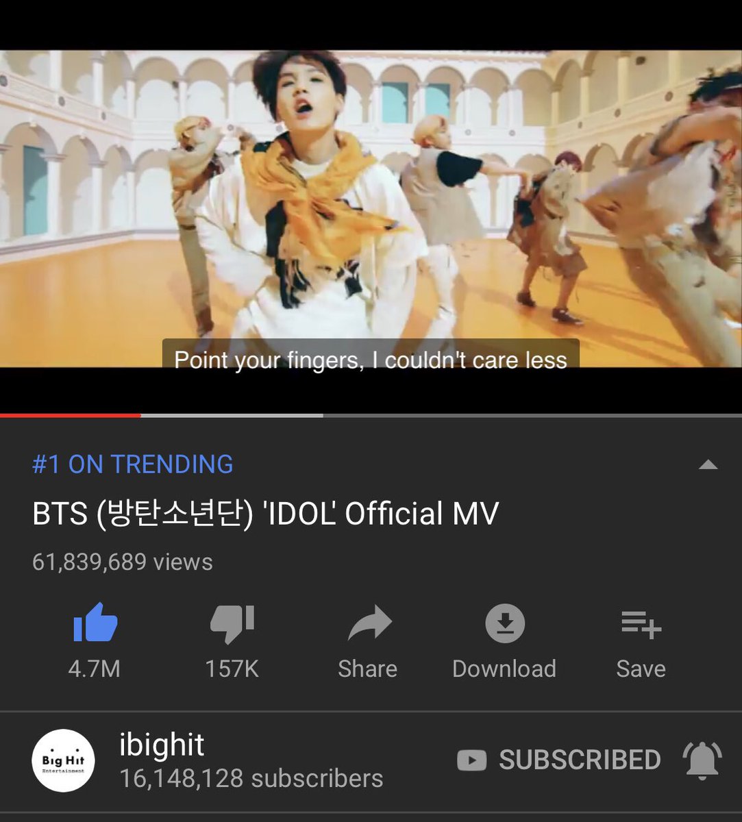Click the 157K dislikes count
The image size is (742, 822).
(x=232, y=669)
